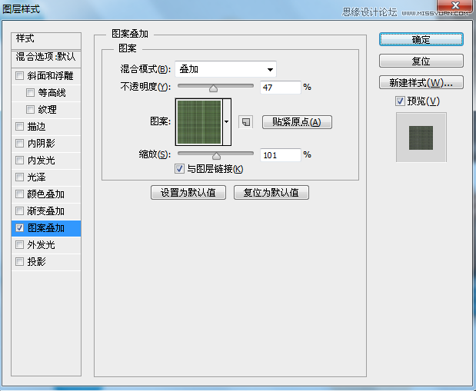Click the 复位 button

click(421, 61)
